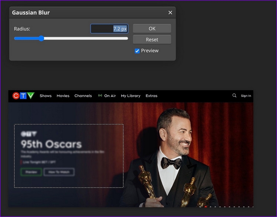Open My Library in navigation
The height and width of the screenshot is (217, 277).
(x=130, y=96)
